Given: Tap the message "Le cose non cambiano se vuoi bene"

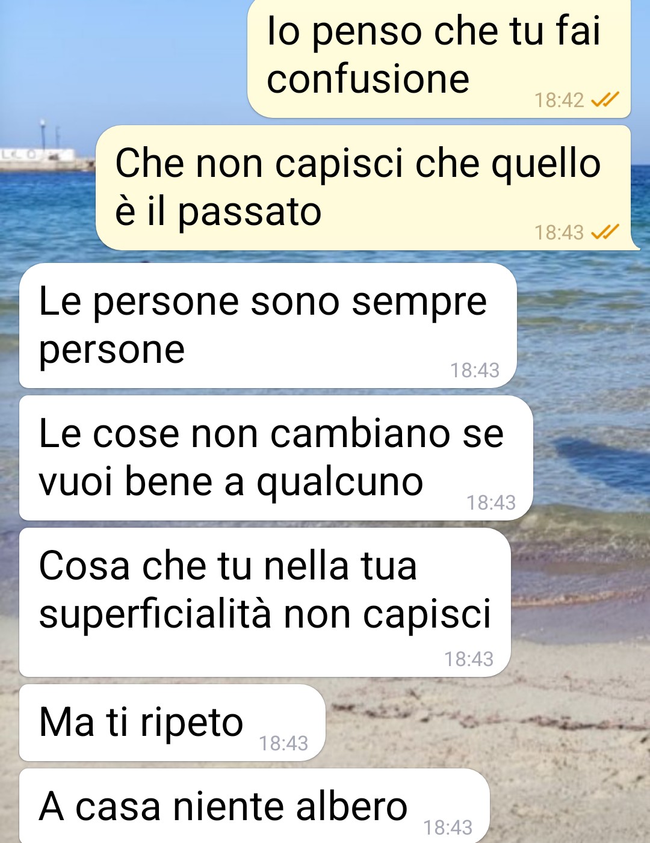Looking at the screenshot, I should point(276,458).
